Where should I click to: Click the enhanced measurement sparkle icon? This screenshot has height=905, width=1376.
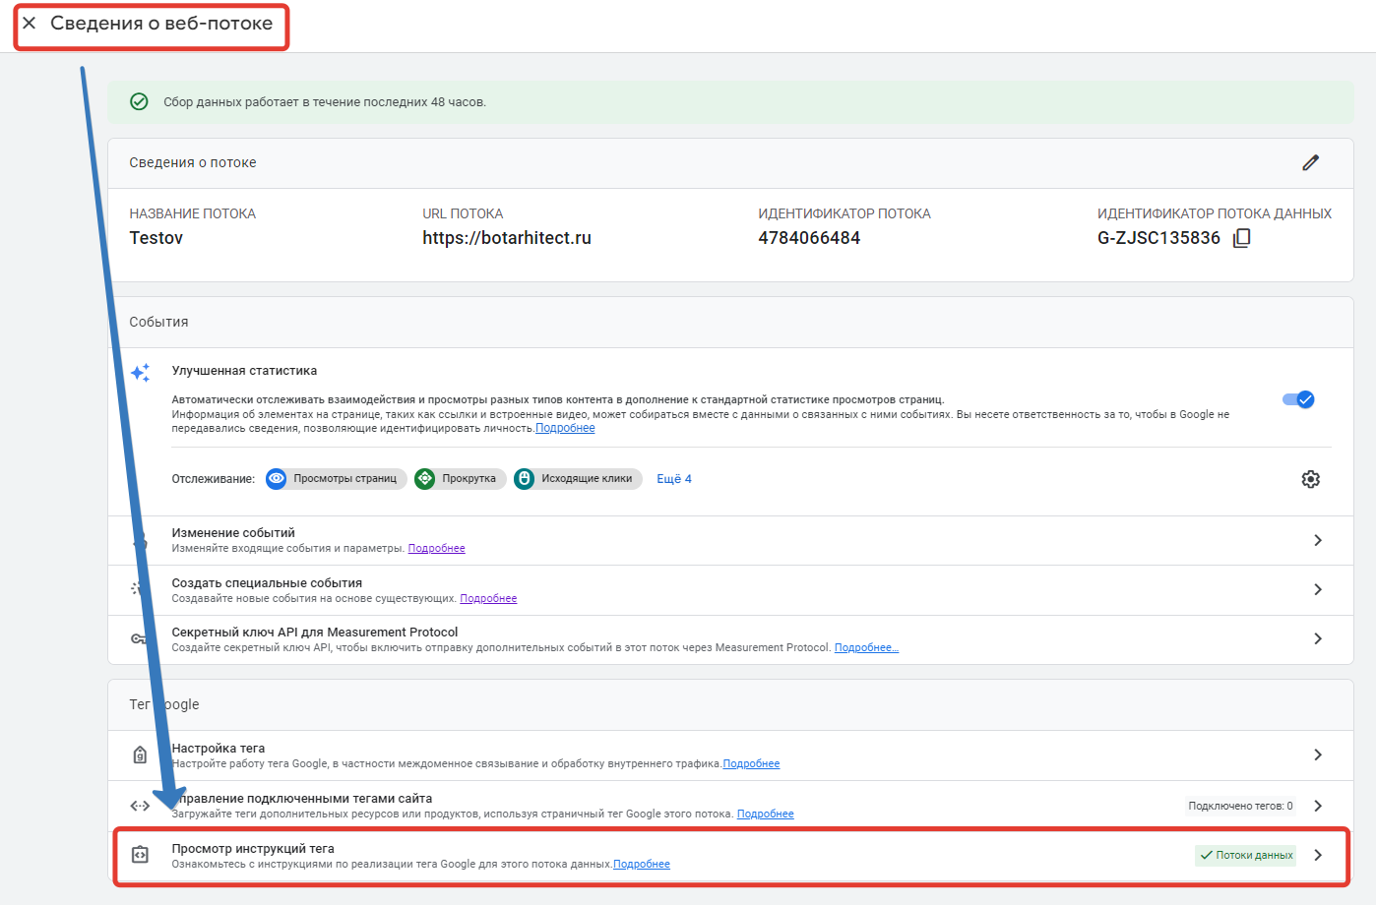141,373
